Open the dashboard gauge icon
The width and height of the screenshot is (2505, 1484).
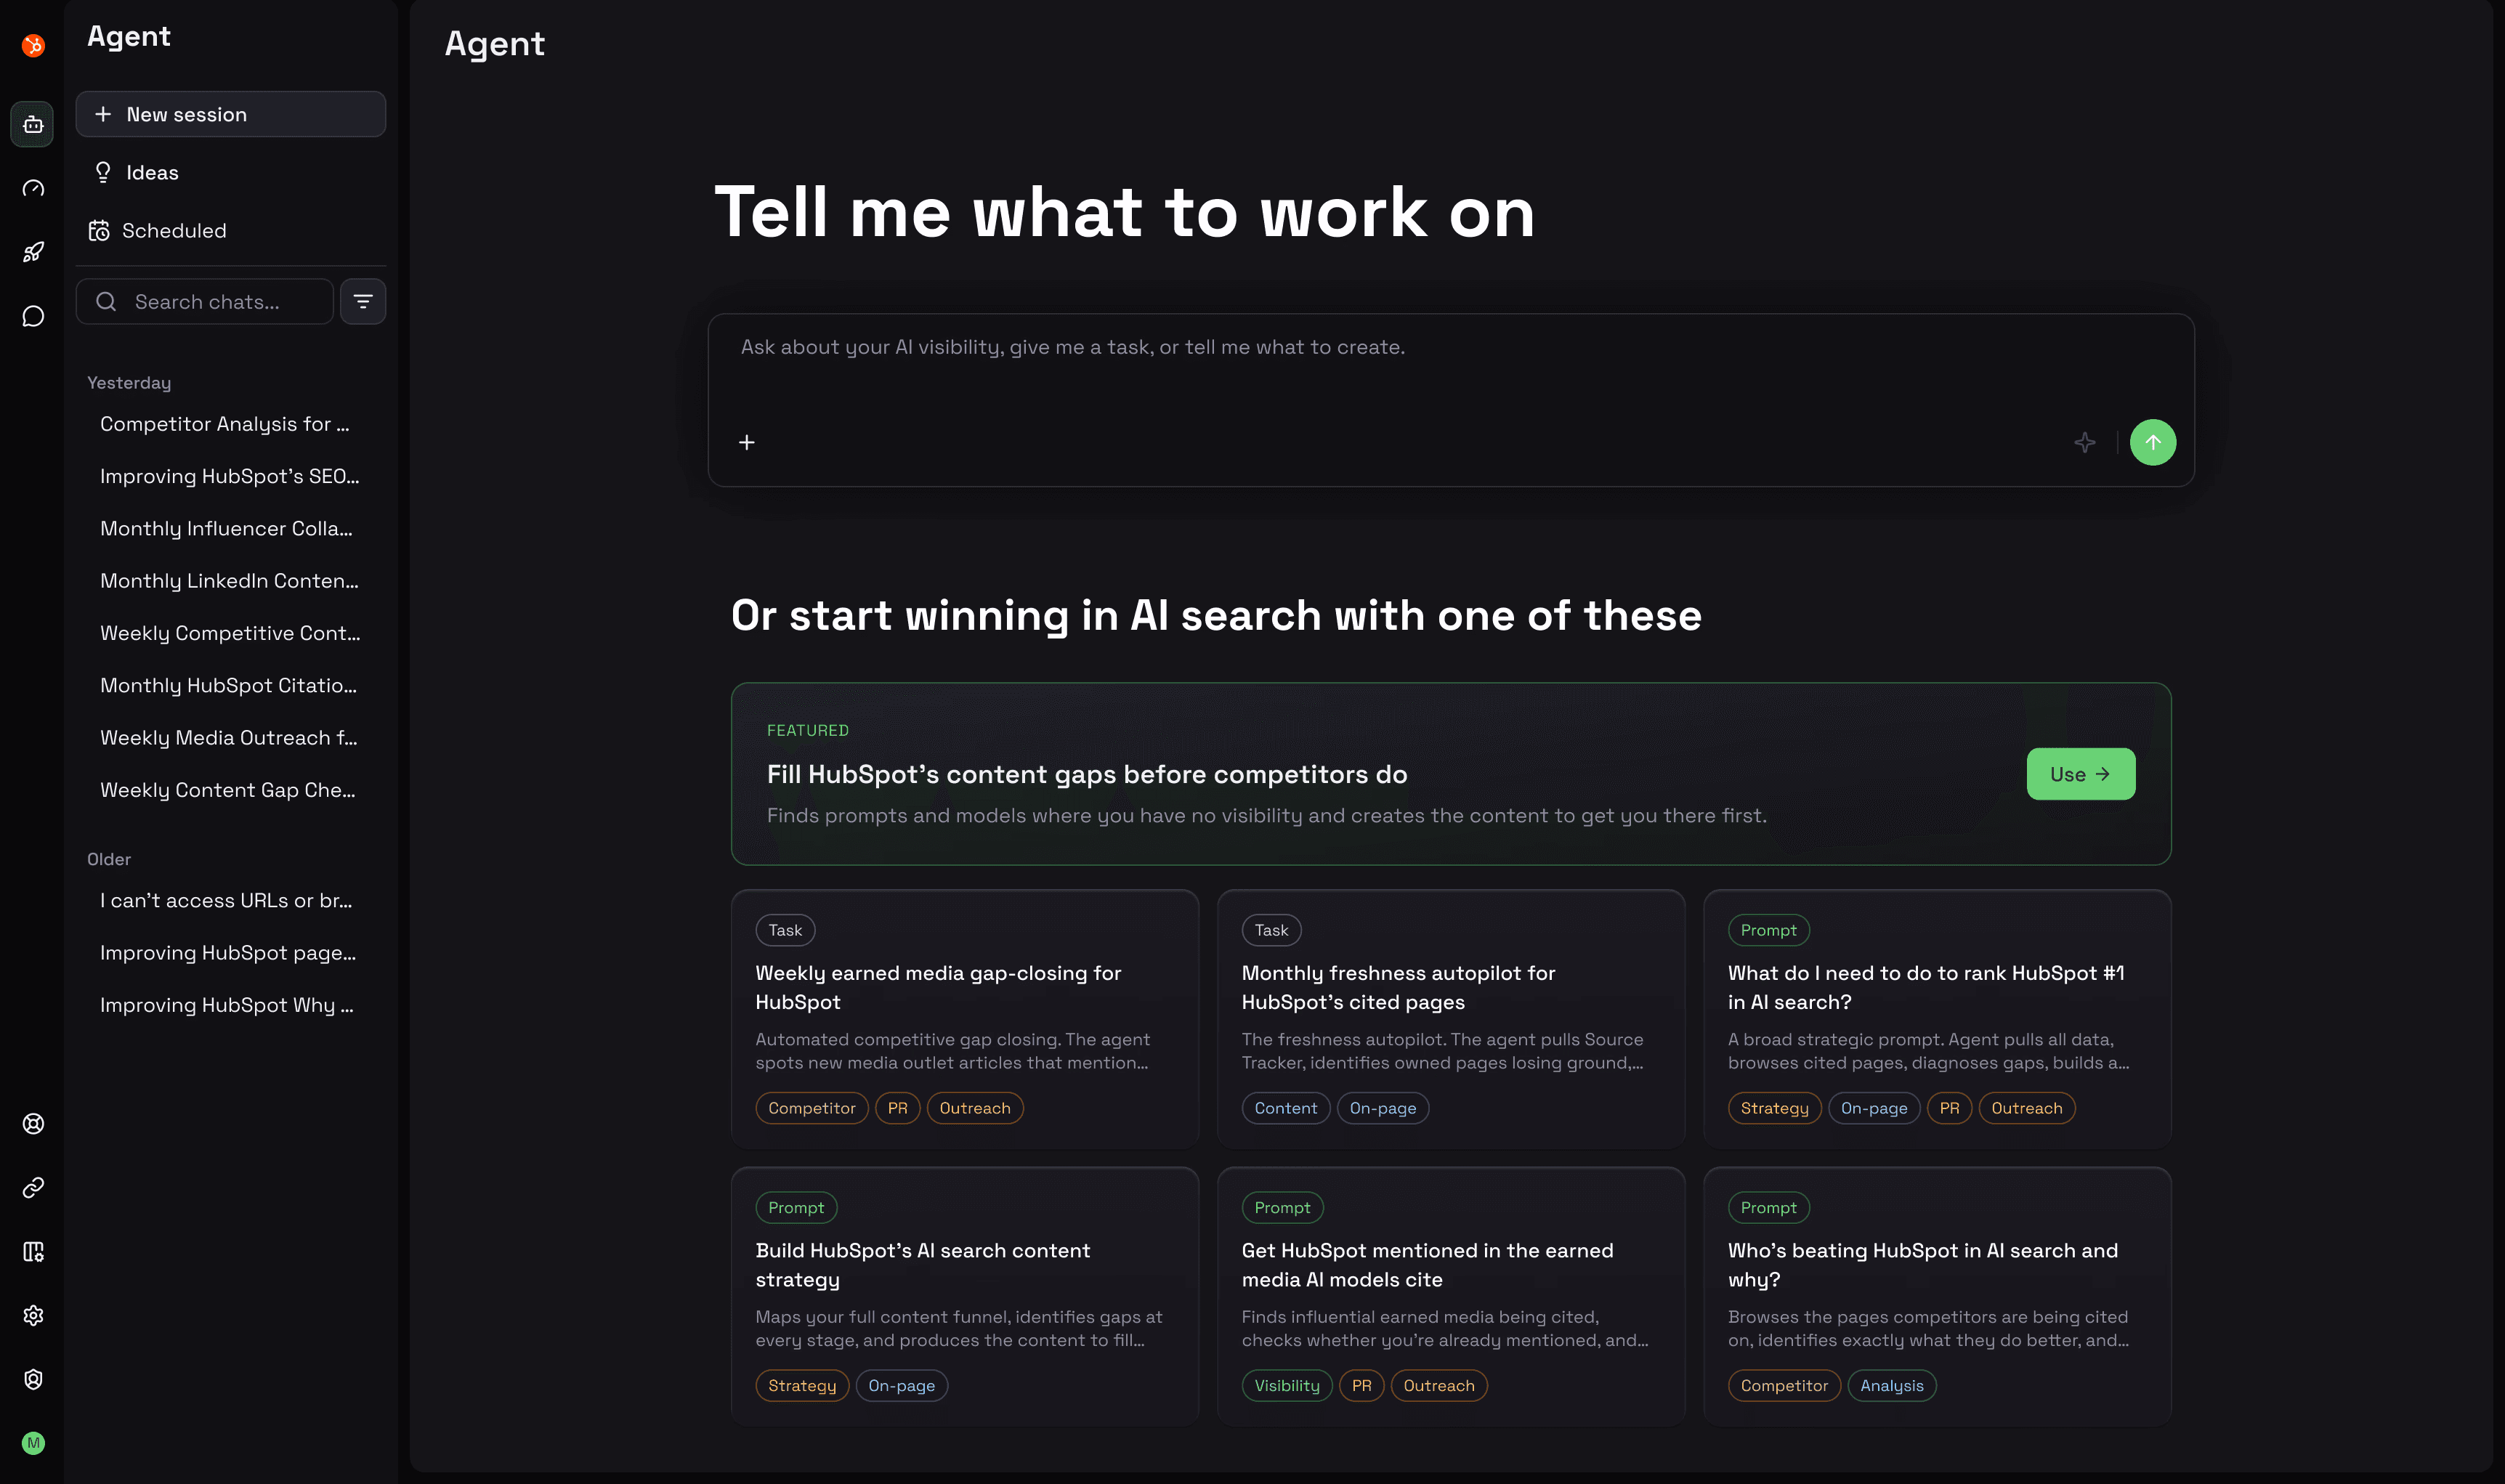33,188
